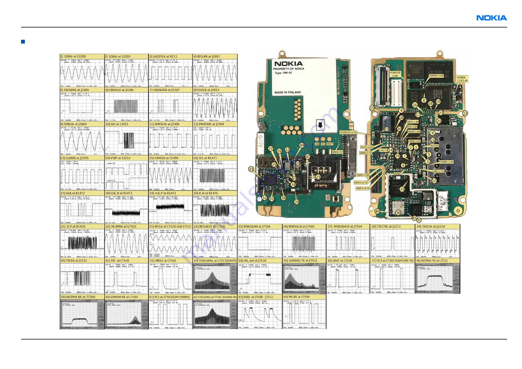
Task: Click the '11) SMPSCLK at J2308' label
Action: [x=164, y=124]
